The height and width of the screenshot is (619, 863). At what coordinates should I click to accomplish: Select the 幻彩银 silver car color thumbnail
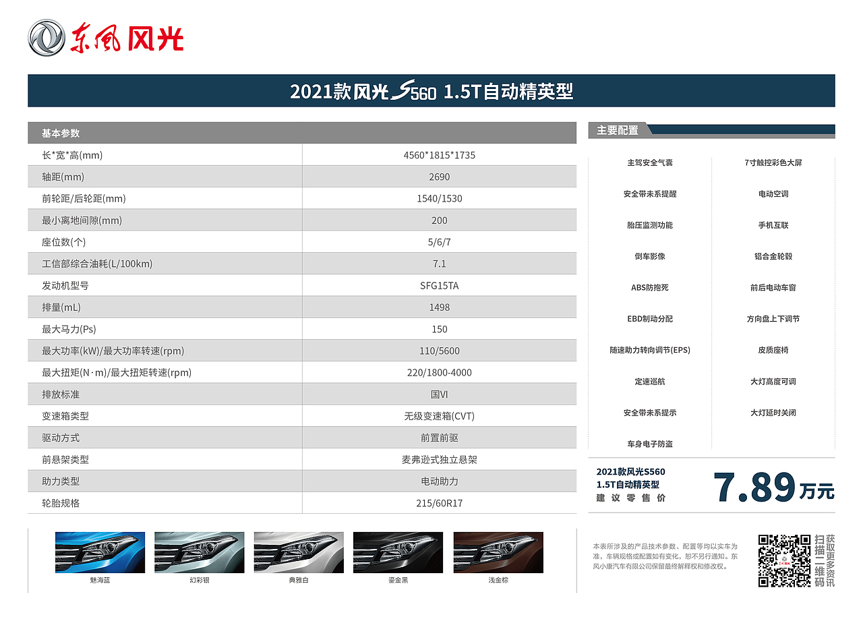[x=199, y=552]
